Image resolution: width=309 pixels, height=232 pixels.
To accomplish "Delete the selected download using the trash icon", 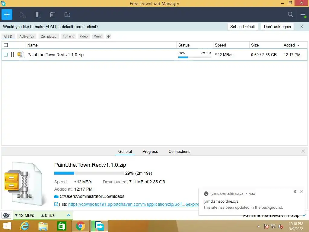I will [52, 14].
